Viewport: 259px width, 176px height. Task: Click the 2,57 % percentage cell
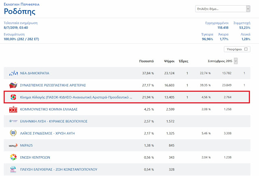pos(149,121)
